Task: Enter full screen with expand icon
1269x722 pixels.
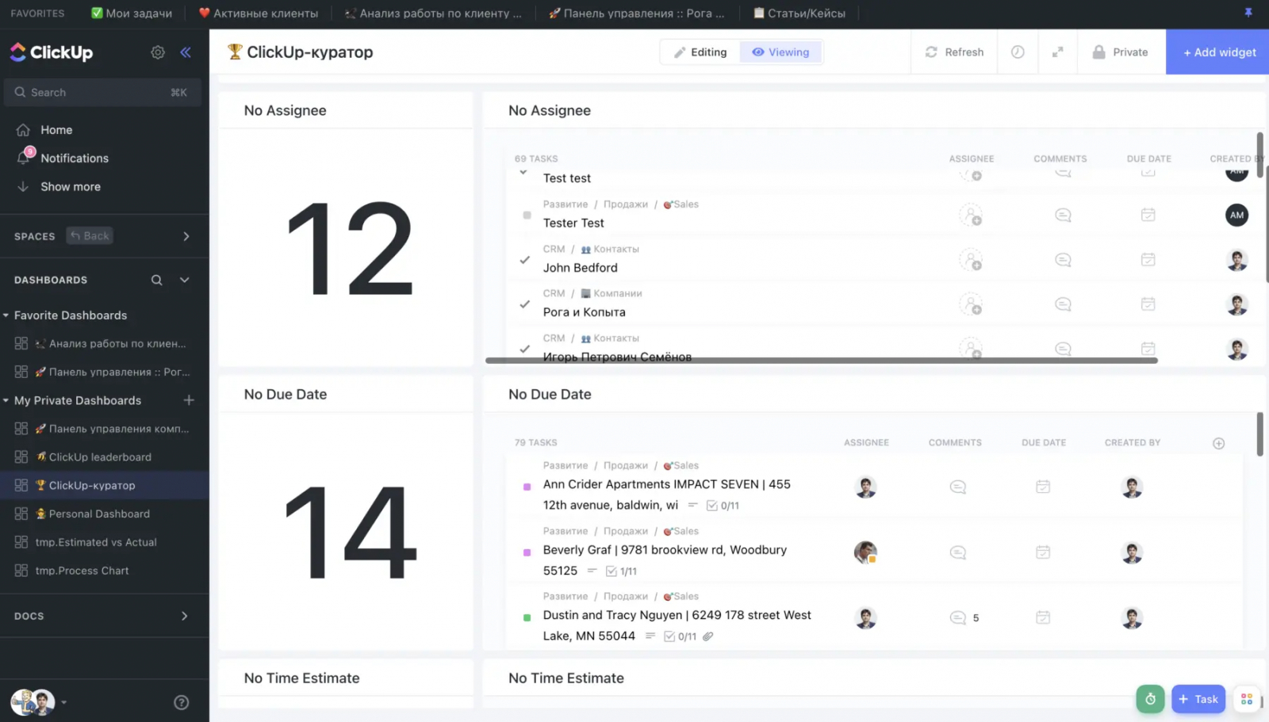Action: [1057, 52]
